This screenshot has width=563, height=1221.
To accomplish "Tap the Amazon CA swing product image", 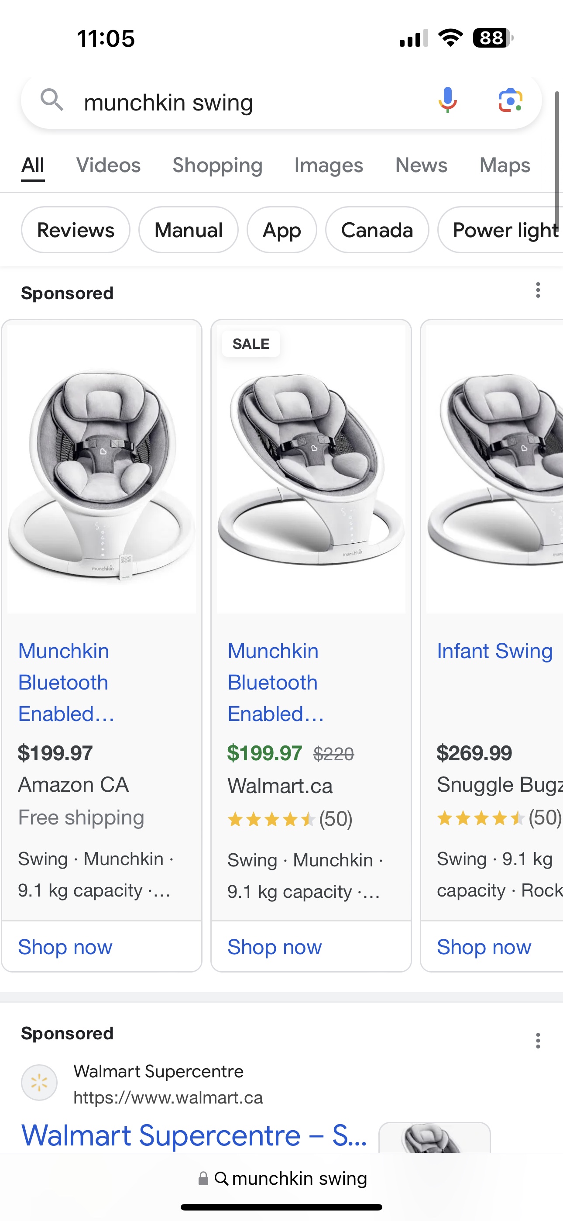I will point(101,469).
